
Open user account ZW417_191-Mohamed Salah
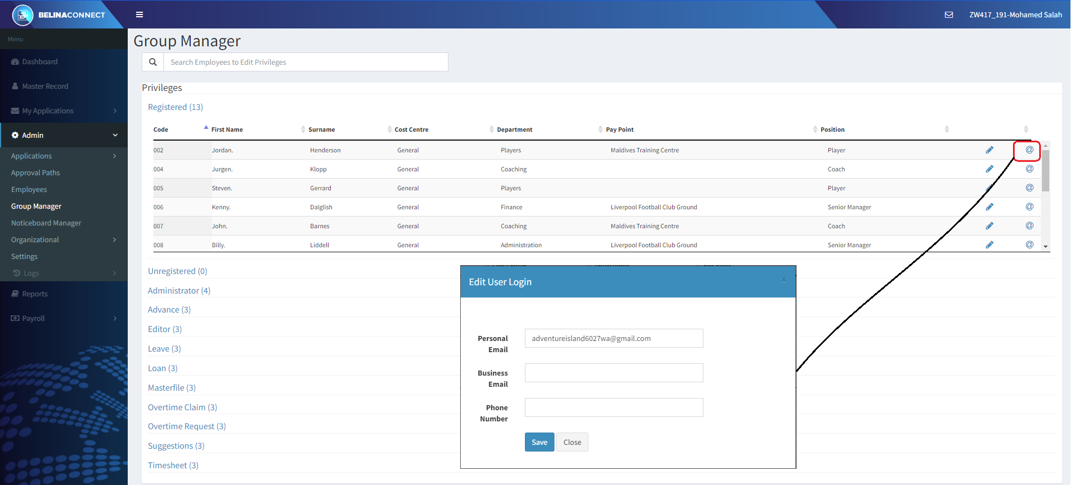pyautogui.click(x=1015, y=15)
